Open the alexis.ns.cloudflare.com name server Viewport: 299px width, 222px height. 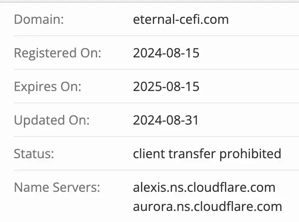204,187
